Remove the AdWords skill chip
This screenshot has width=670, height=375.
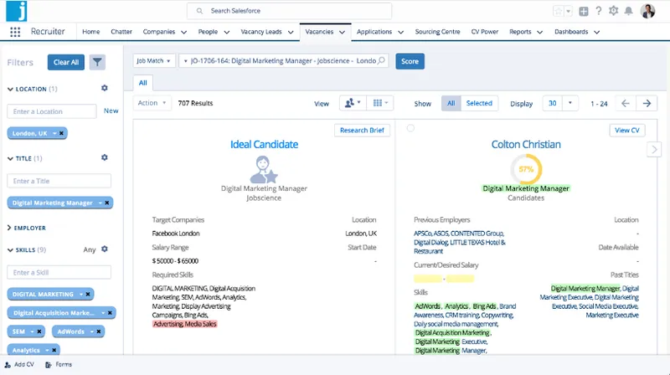(x=98, y=331)
